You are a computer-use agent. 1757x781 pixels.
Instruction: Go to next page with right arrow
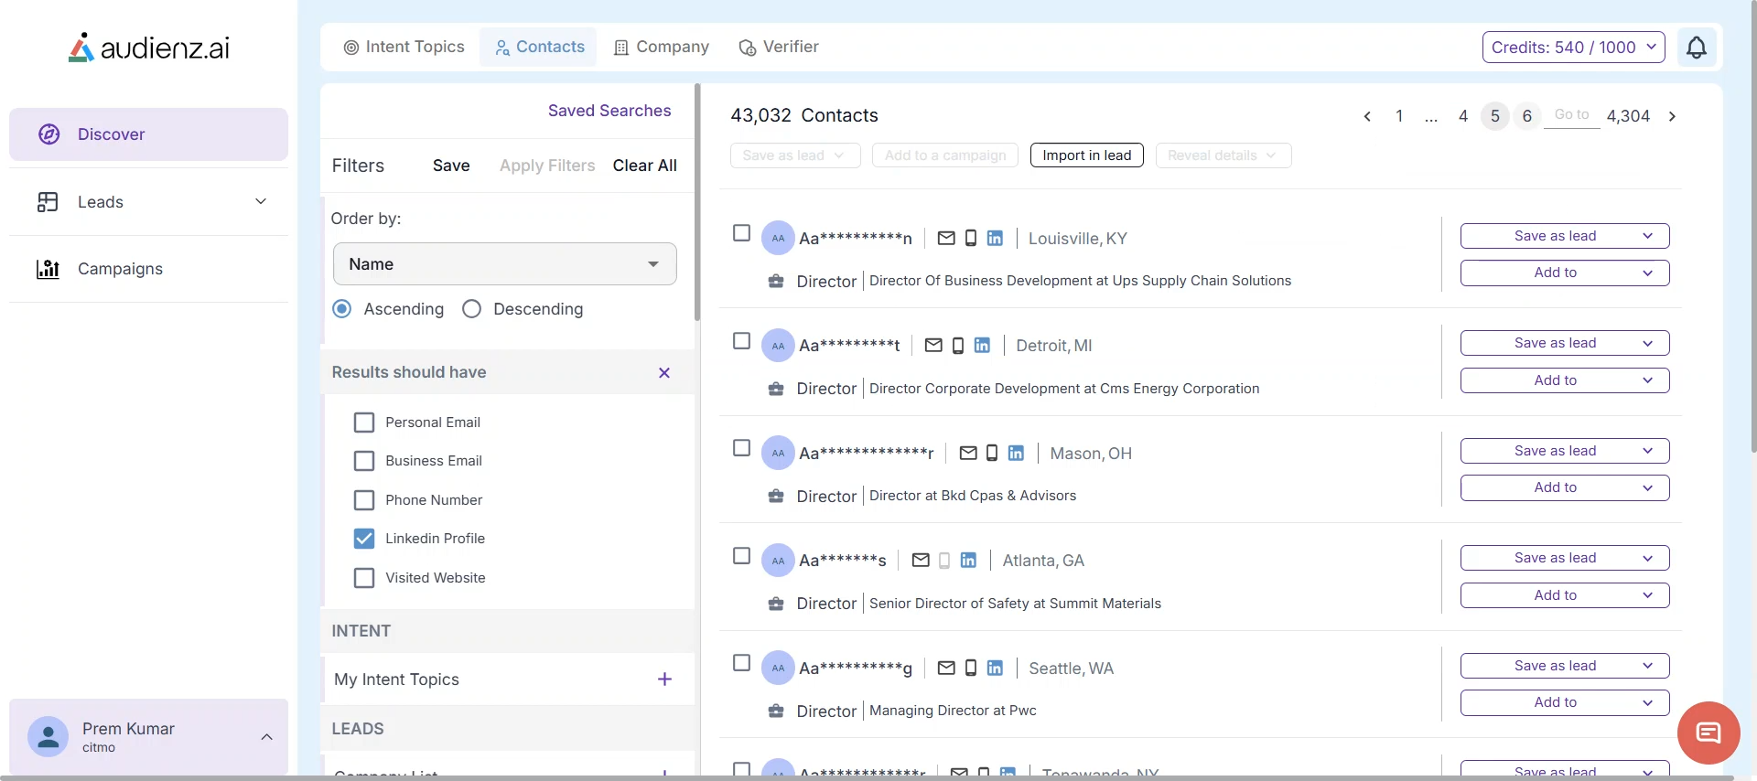point(1672,116)
